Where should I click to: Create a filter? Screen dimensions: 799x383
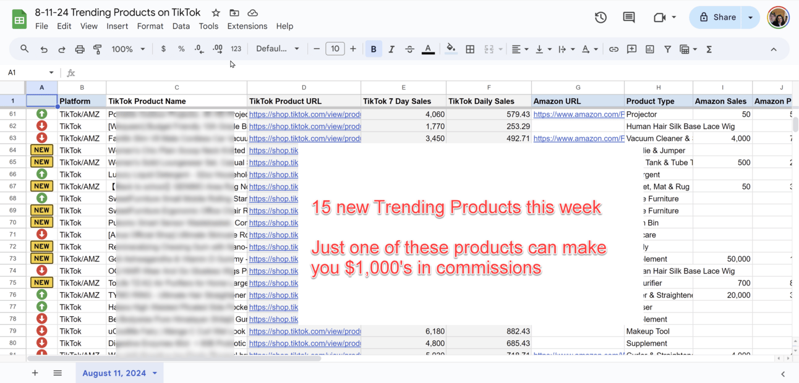click(668, 49)
